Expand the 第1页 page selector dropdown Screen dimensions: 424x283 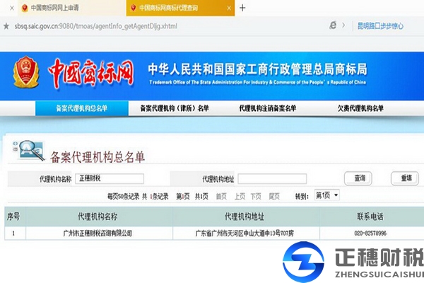pos(327,195)
